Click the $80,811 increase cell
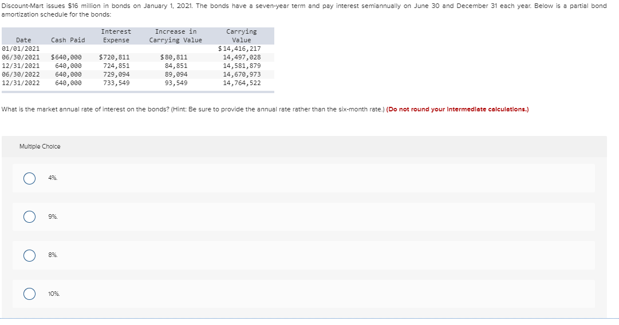The image size is (619, 325). tap(174, 58)
